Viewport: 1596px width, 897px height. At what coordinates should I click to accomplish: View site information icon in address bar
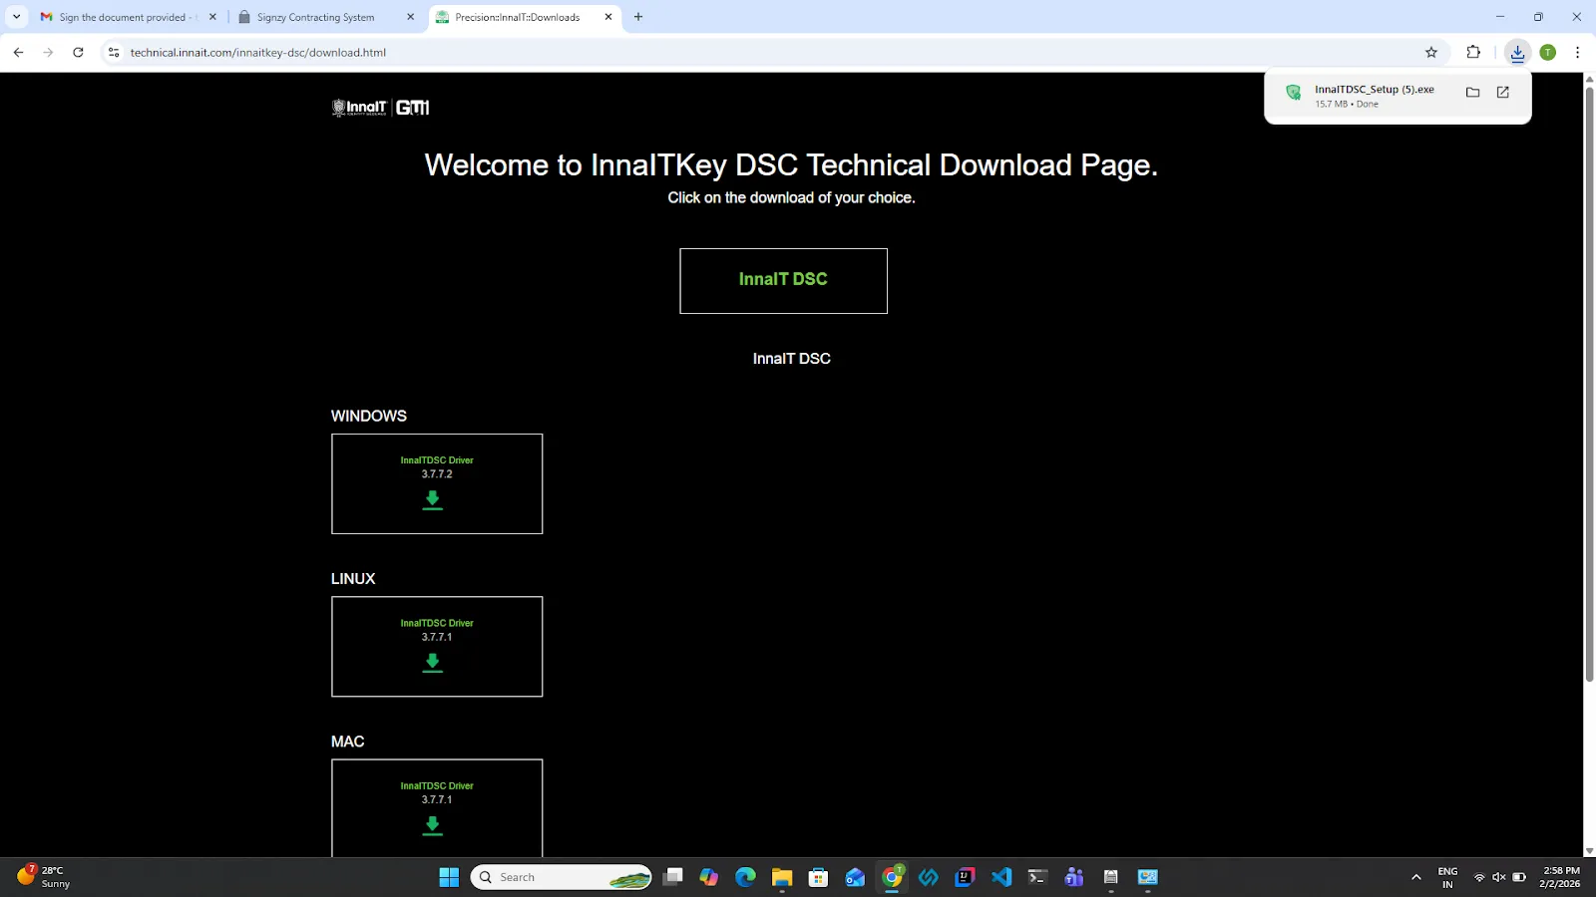tap(114, 53)
